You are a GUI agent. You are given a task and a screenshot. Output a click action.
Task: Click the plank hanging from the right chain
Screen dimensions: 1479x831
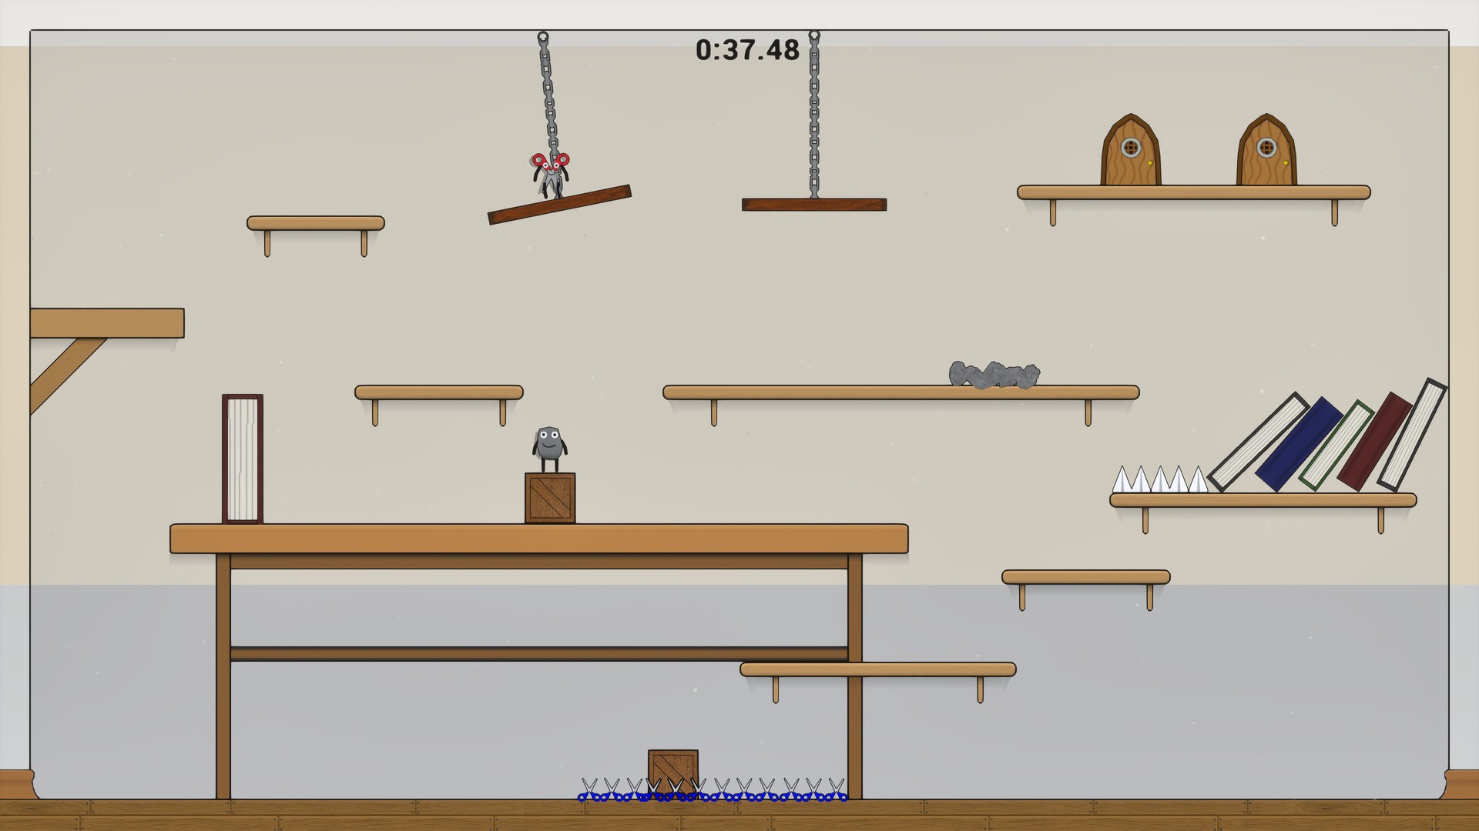[x=813, y=204]
